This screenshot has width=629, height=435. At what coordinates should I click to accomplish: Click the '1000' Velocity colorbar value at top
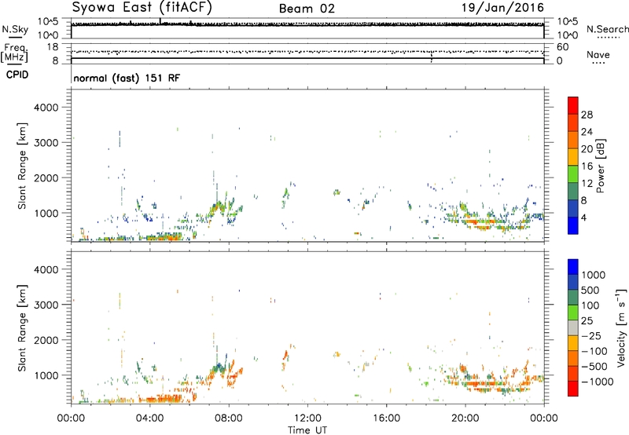tap(594, 275)
